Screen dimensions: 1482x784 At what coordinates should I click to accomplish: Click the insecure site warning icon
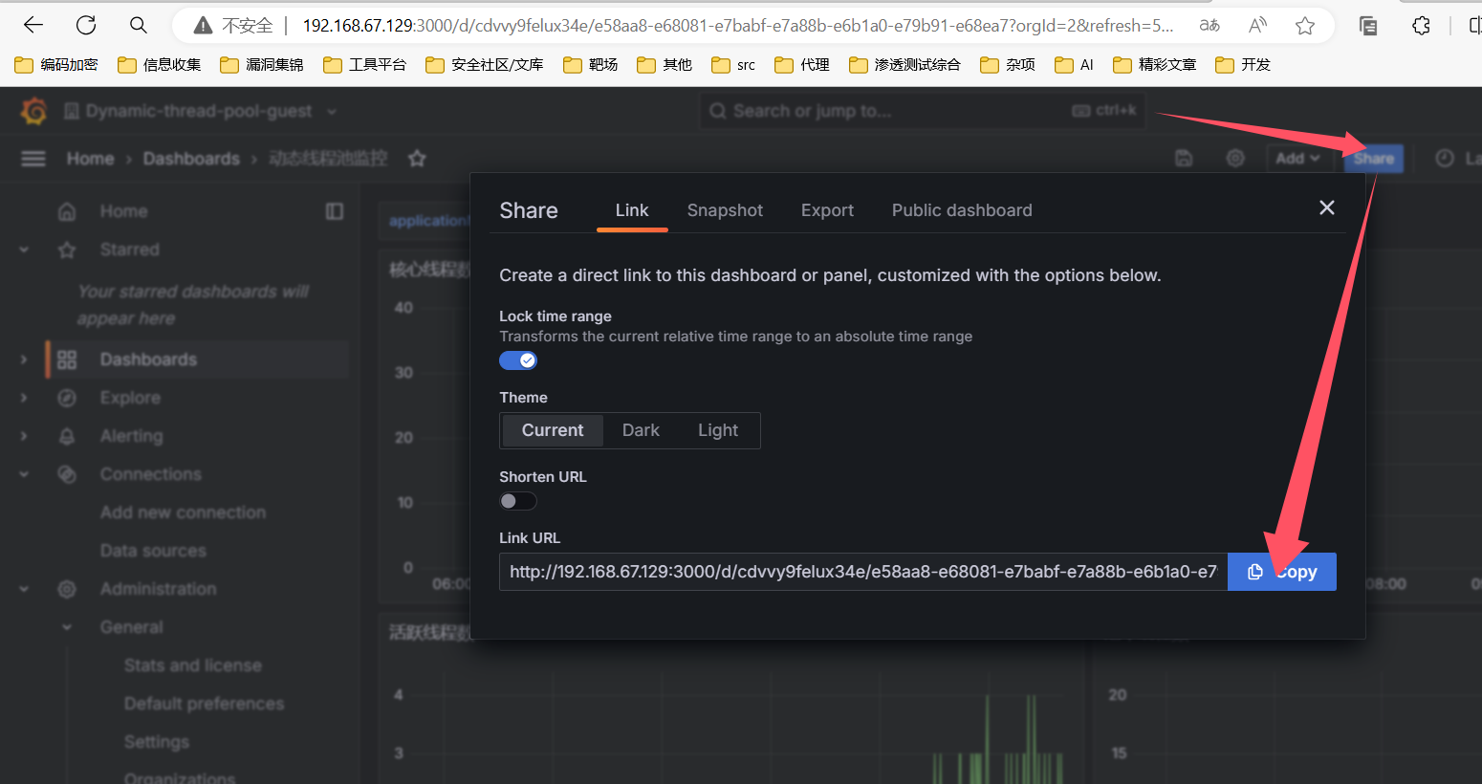[203, 26]
